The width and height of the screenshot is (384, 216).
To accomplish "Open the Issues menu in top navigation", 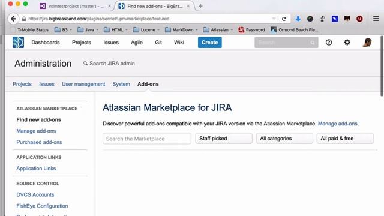I will [x=111, y=43].
